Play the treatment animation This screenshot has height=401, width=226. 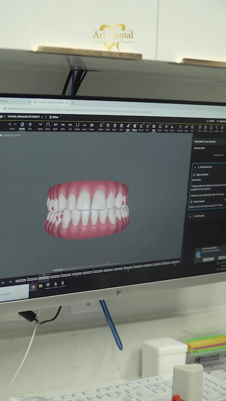3,283
